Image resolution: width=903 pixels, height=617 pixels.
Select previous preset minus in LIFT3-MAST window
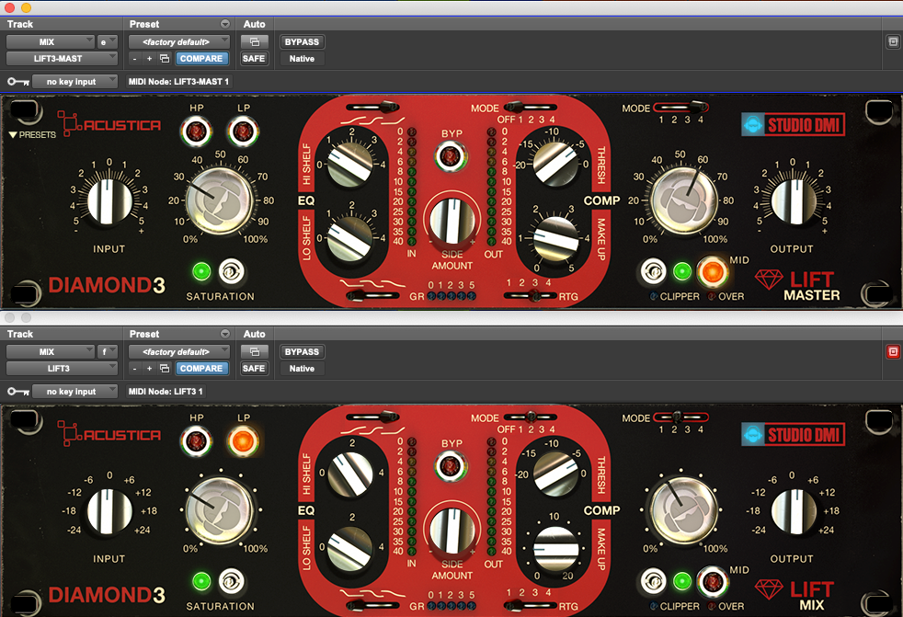coord(135,59)
